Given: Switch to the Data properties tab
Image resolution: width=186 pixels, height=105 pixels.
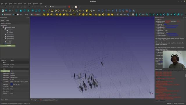Looking at the screenshot, I should pyautogui.click(x=6, y=100).
